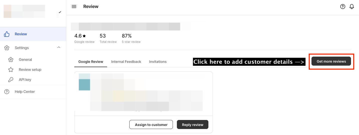
Task: Click the Reply review button
Action: (x=193, y=124)
